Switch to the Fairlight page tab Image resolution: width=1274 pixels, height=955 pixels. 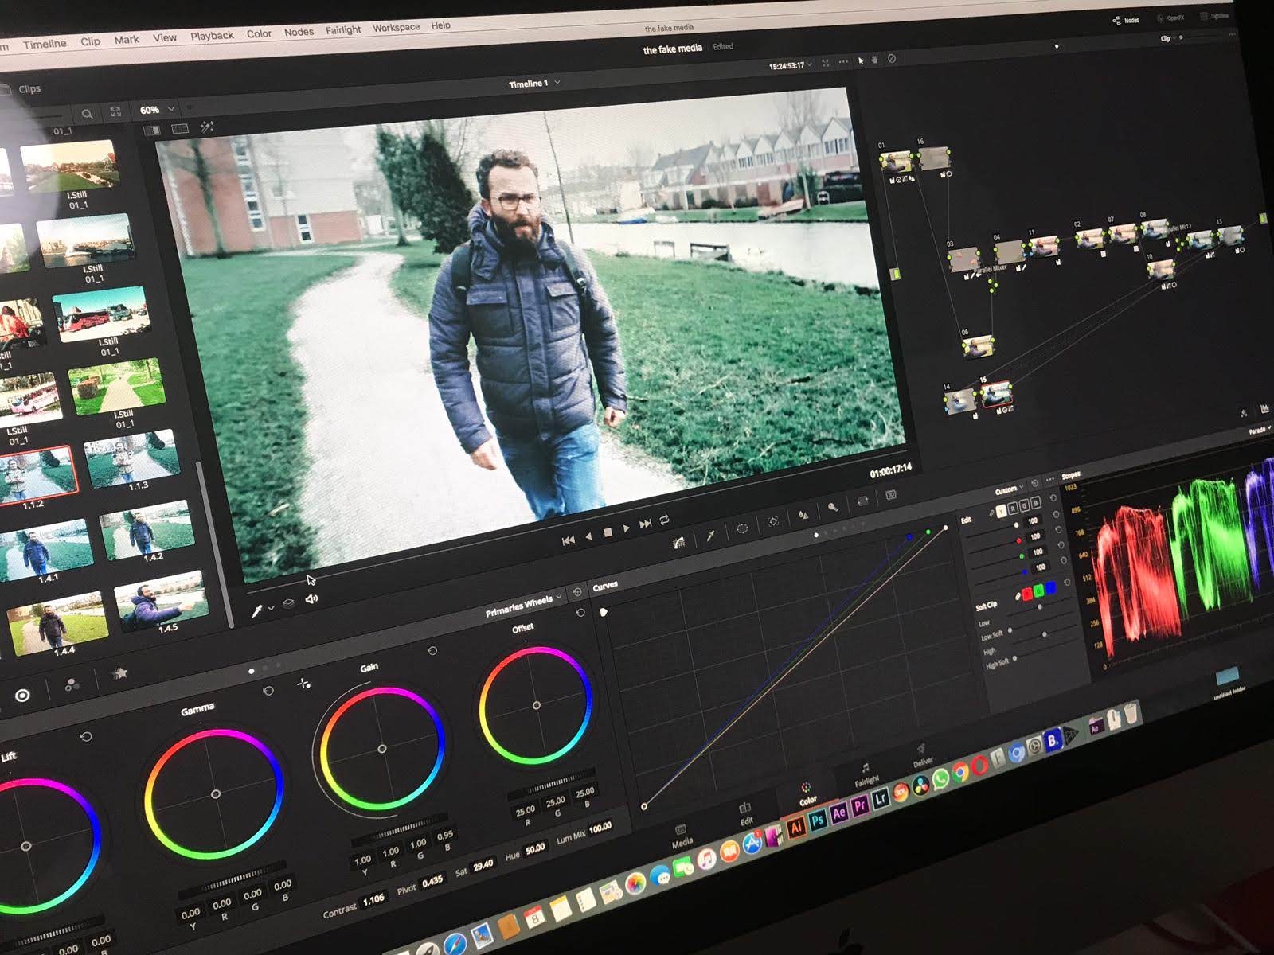tap(866, 774)
